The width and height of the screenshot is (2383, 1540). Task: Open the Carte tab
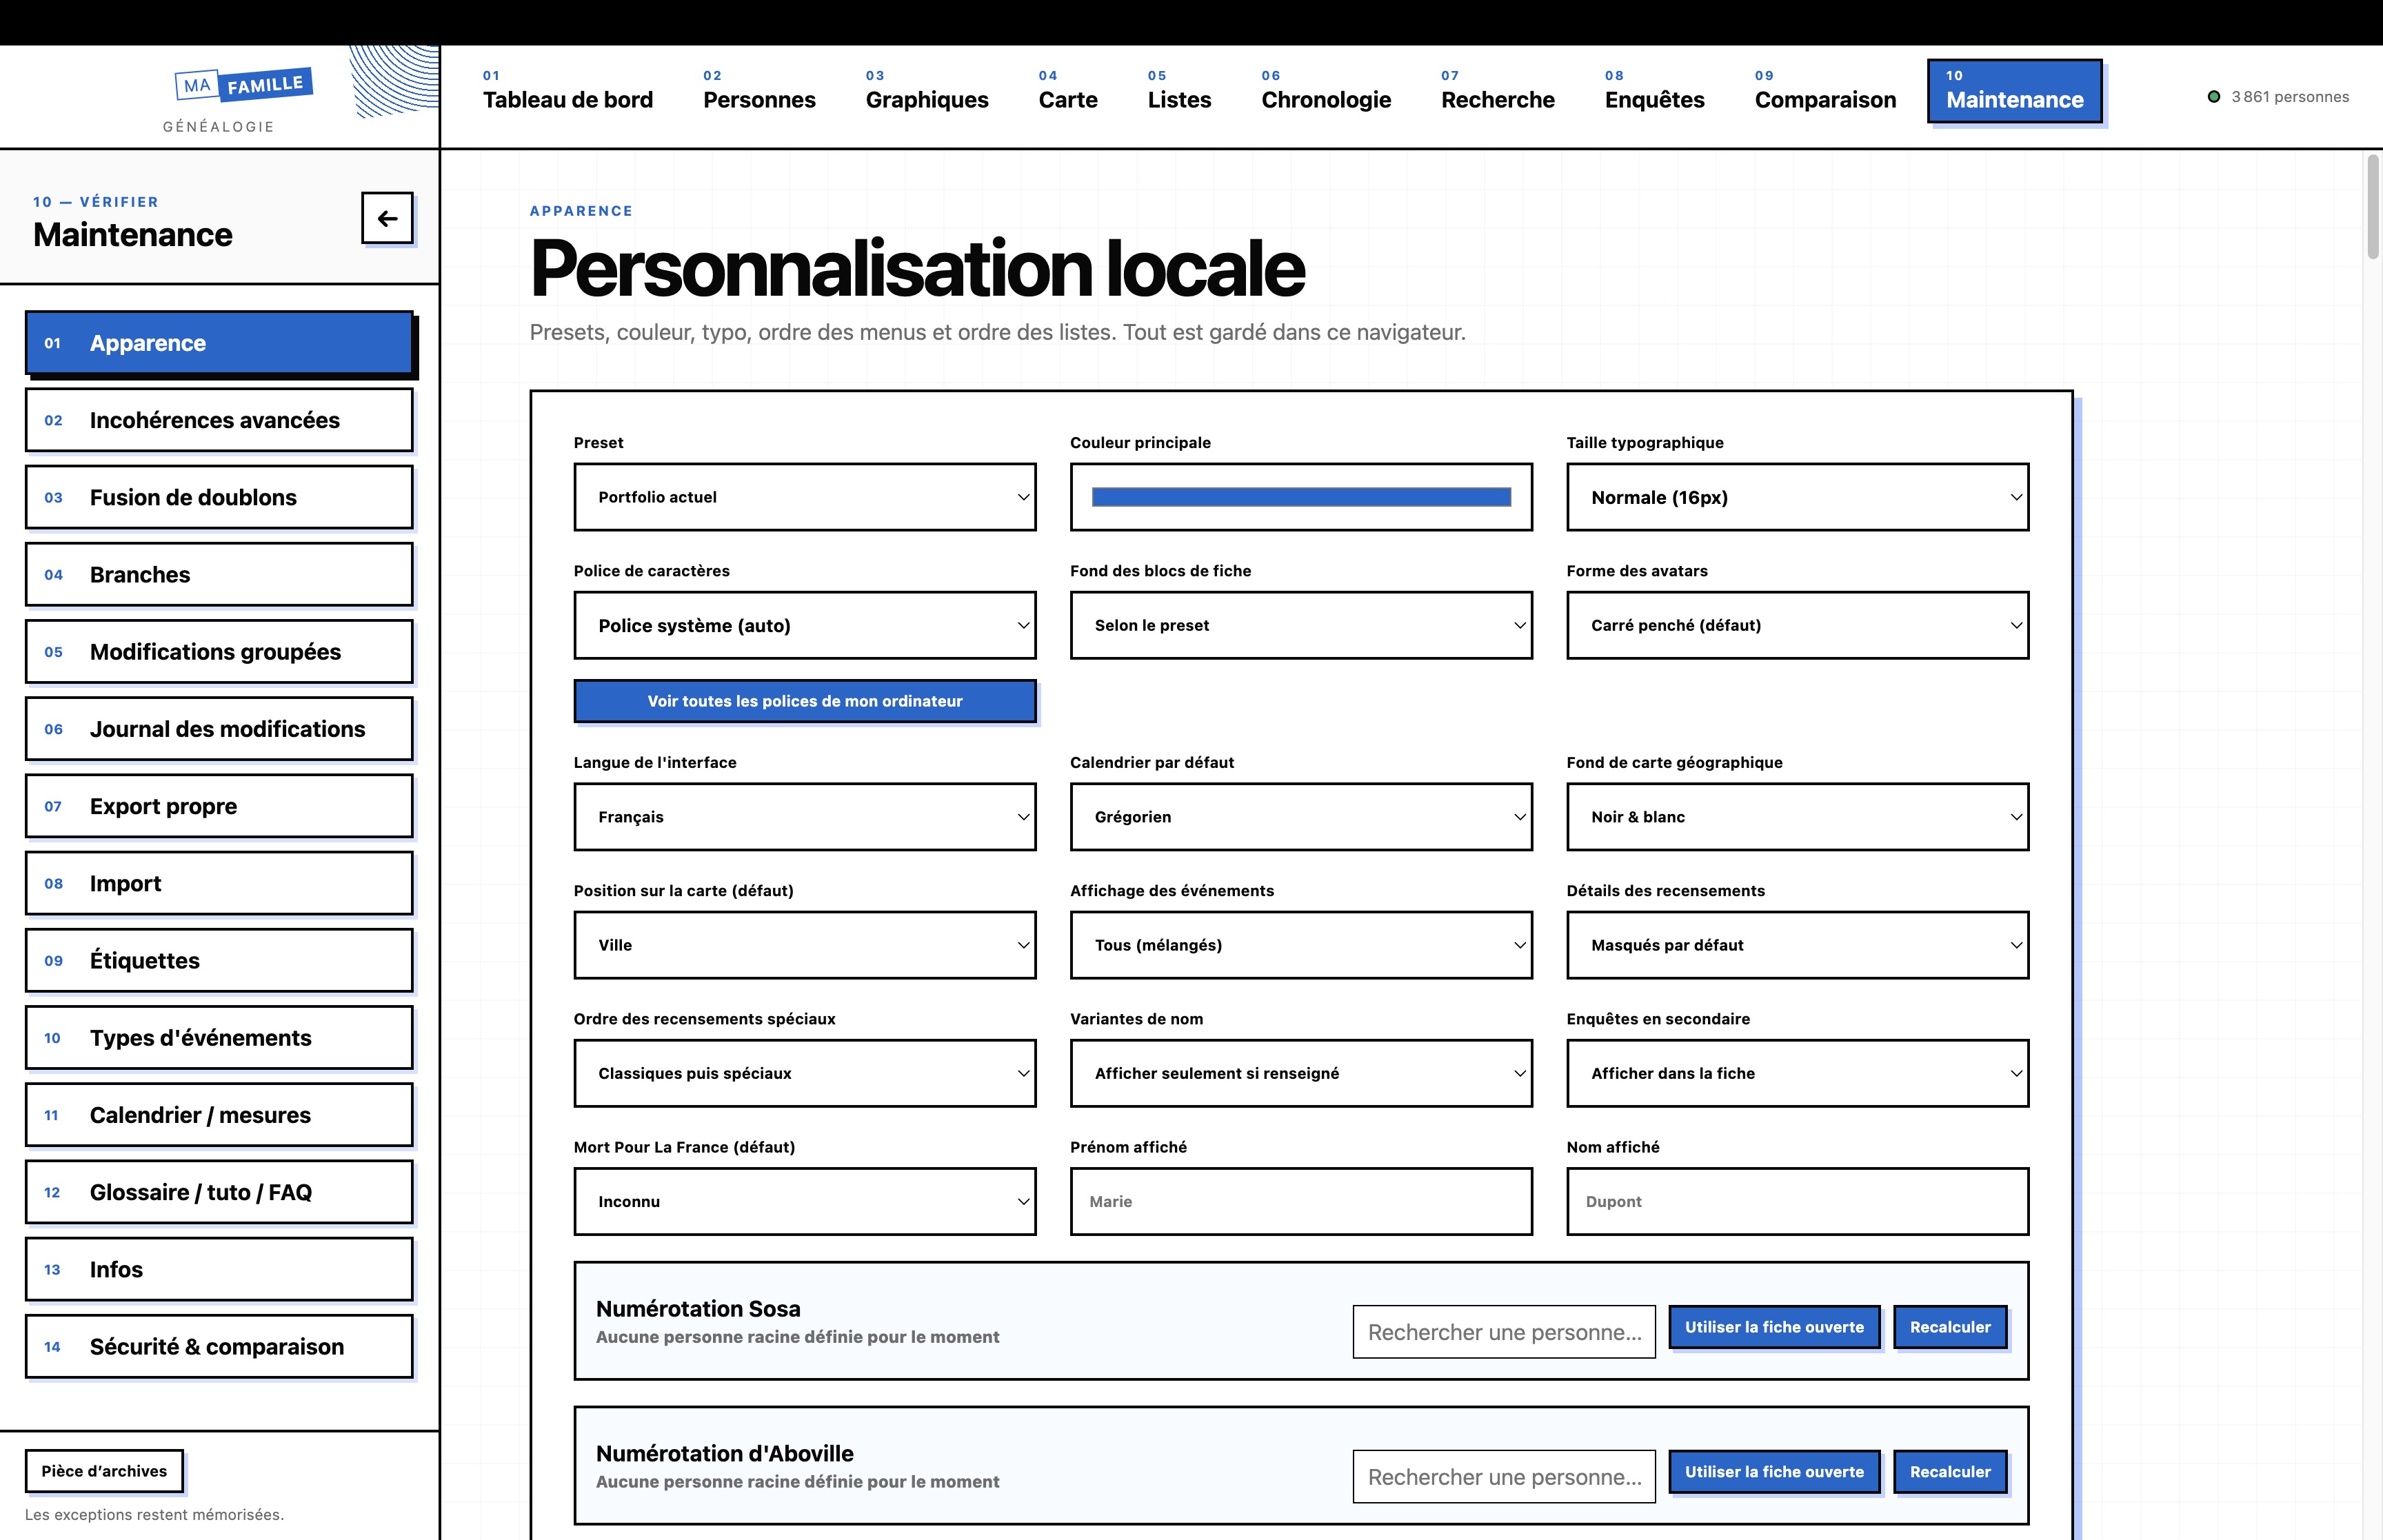click(x=1068, y=91)
